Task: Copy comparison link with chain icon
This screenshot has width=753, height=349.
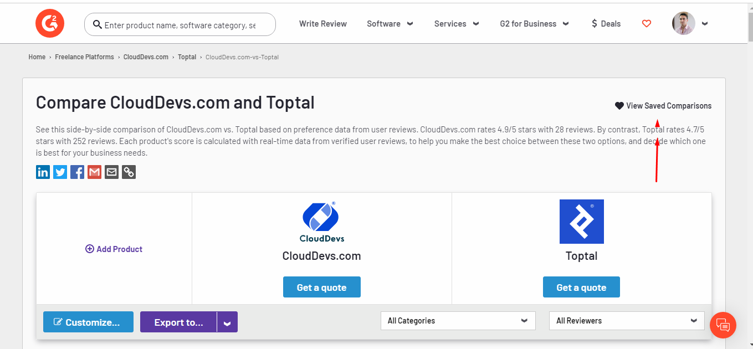Action: (x=129, y=172)
